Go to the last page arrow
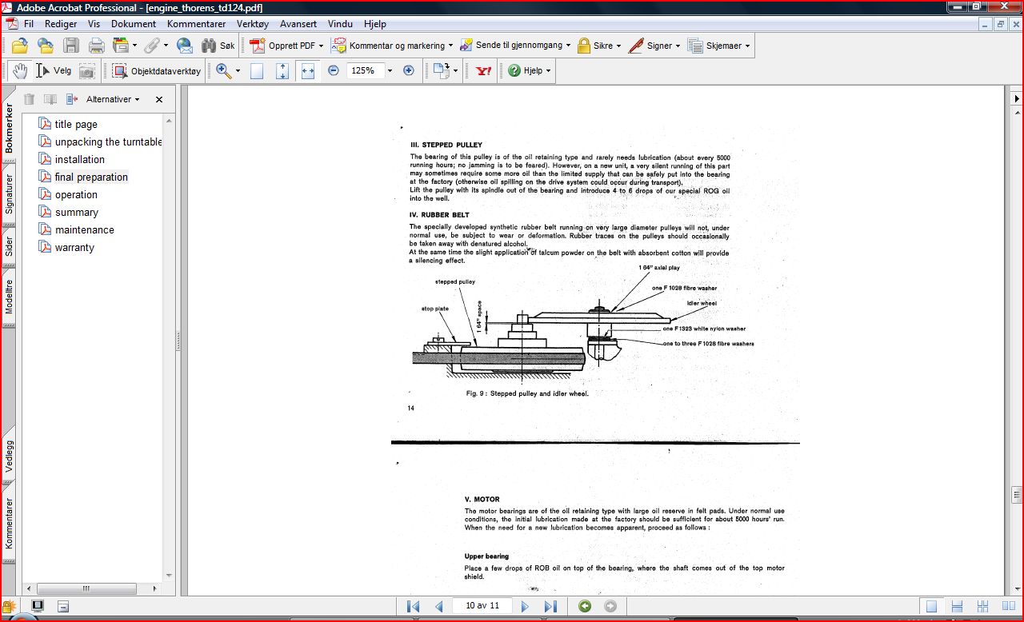Viewport: 1024px width, 622px height. pos(550,606)
